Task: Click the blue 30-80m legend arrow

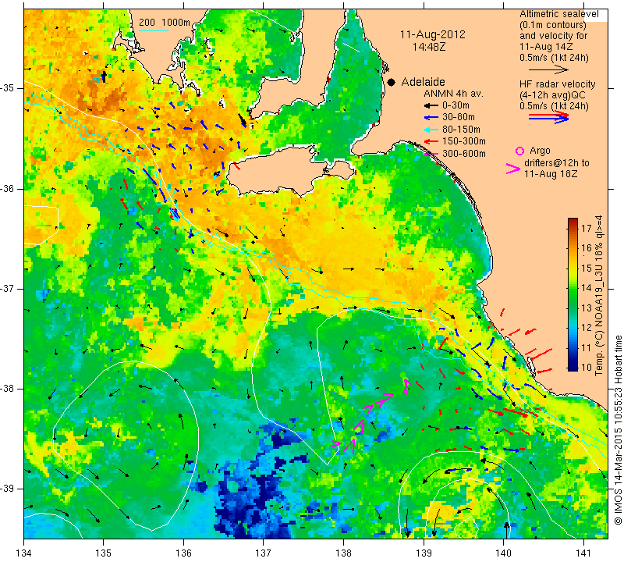Action: tap(431, 118)
